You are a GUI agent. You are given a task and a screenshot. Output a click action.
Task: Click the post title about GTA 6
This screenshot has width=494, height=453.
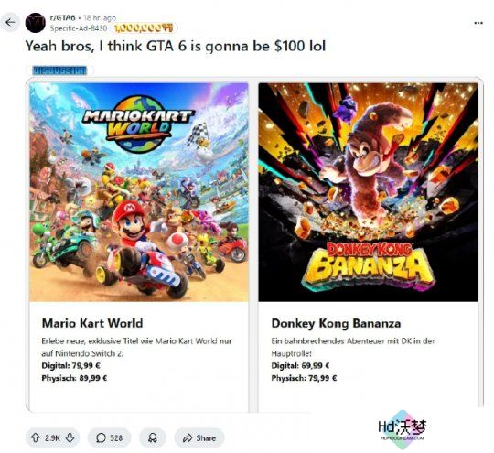click(x=175, y=46)
